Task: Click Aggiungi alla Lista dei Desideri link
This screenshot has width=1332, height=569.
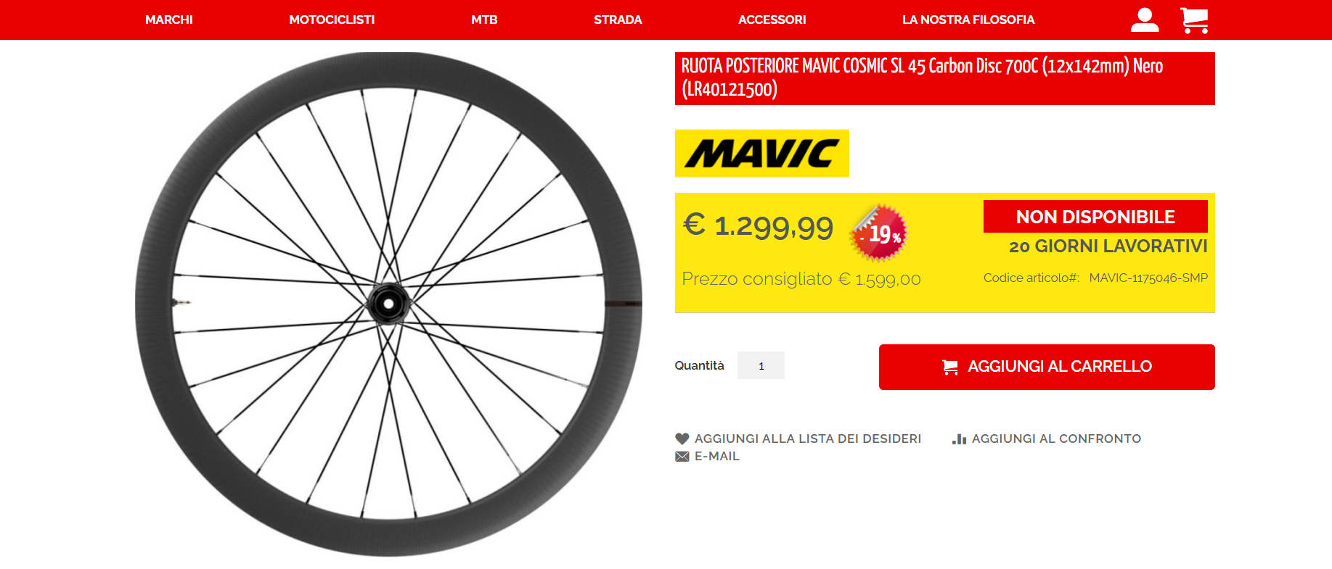Action: [807, 439]
